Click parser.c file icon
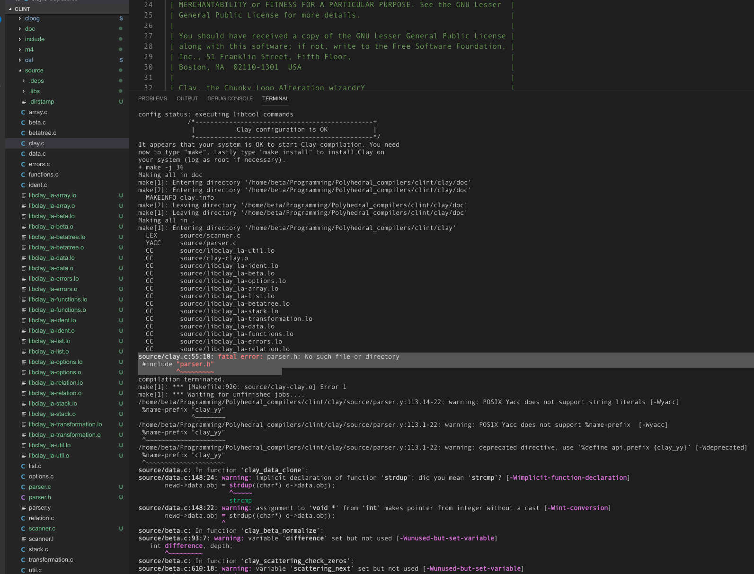Viewport: 754px width, 574px height. (23, 487)
